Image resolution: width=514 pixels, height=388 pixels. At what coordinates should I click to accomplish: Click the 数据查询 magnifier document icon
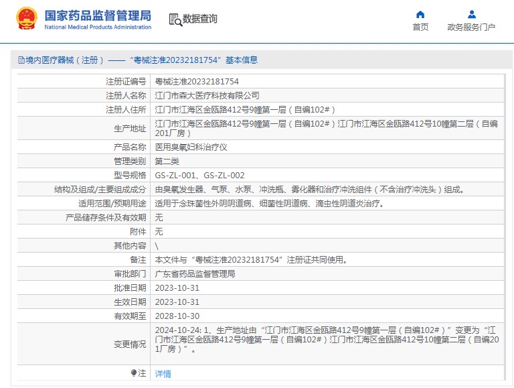click(175, 19)
